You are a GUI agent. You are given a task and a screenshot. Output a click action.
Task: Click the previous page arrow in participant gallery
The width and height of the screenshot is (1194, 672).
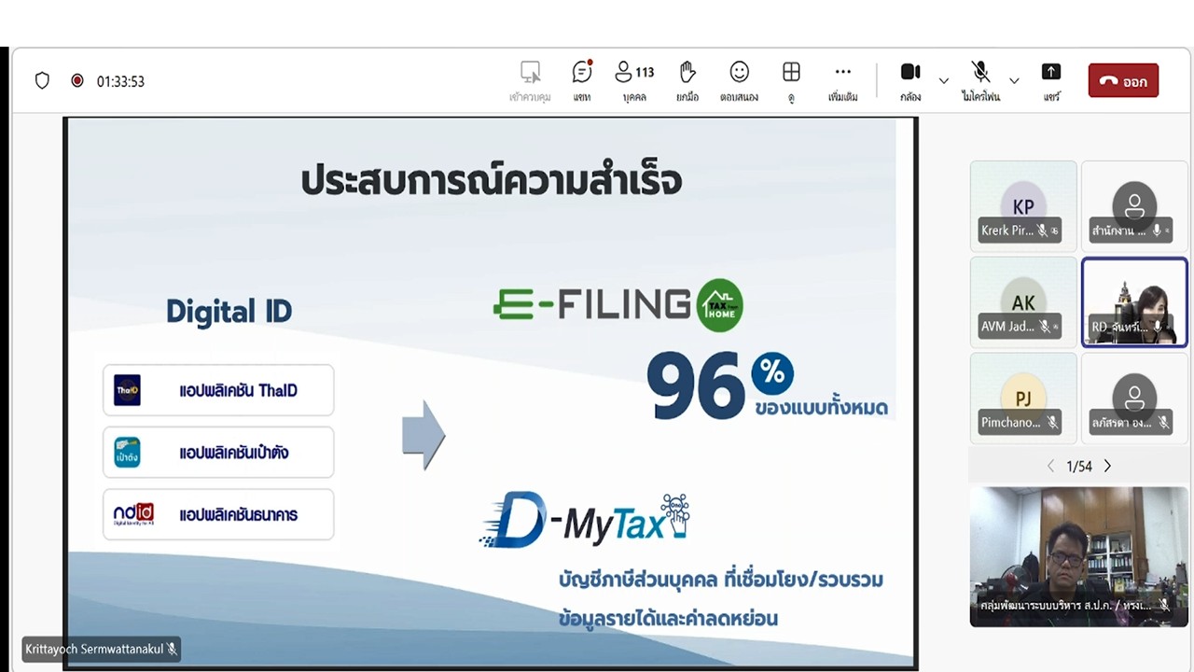[x=1050, y=466]
